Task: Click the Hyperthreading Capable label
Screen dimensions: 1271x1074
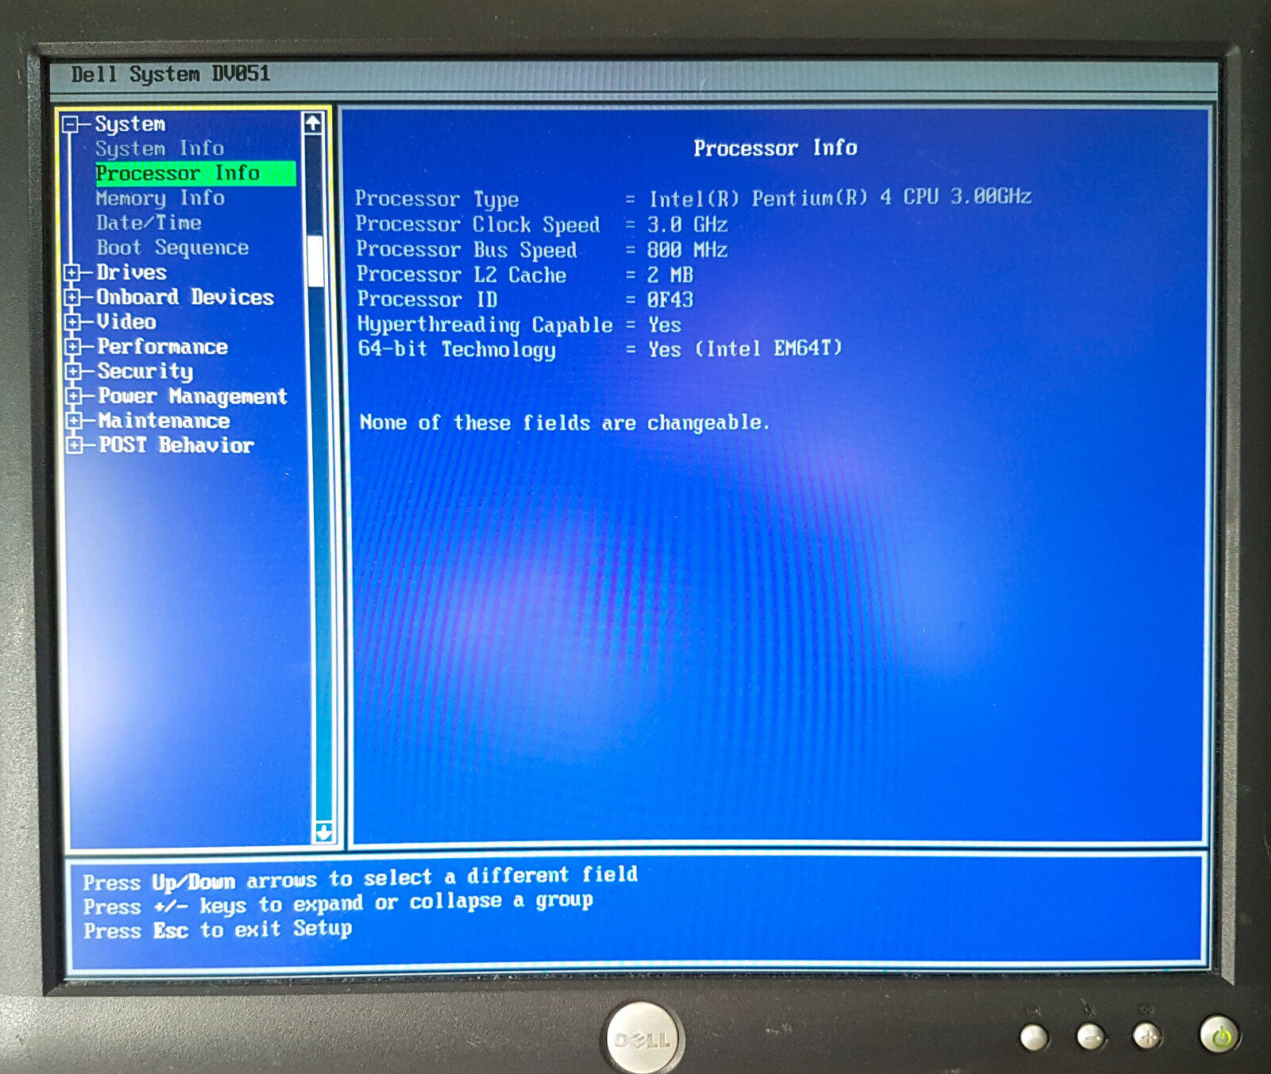Action: click(485, 325)
